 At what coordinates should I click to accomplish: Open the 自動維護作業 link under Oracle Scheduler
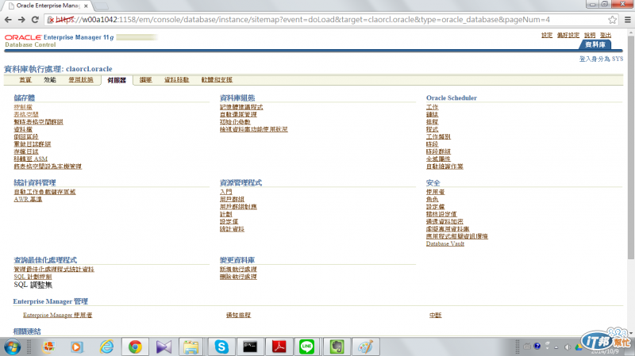(444, 167)
